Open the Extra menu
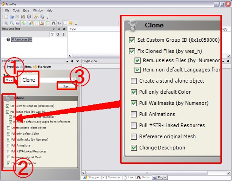The height and width of the screenshot is (181, 232). (x=26, y=11)
